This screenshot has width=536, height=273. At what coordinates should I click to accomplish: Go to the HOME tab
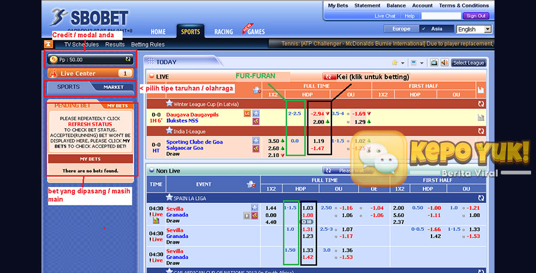158,32
